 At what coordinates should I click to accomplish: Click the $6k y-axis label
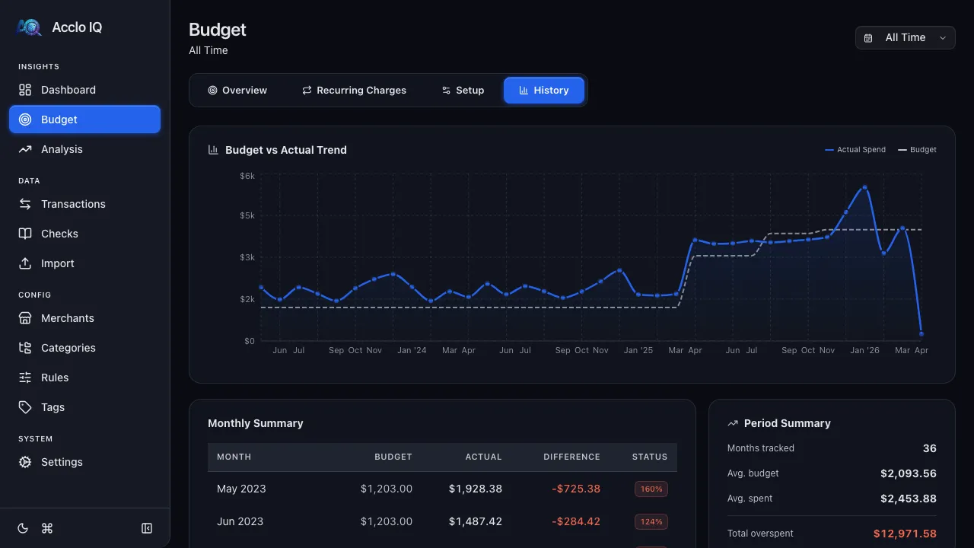click(247, 176)
